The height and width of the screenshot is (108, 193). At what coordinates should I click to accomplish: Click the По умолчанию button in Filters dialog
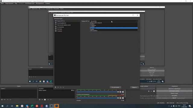tap(115, 87)
